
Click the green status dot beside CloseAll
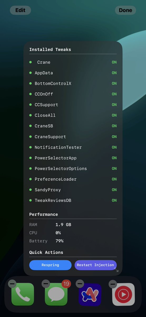[x=31, y=115]
